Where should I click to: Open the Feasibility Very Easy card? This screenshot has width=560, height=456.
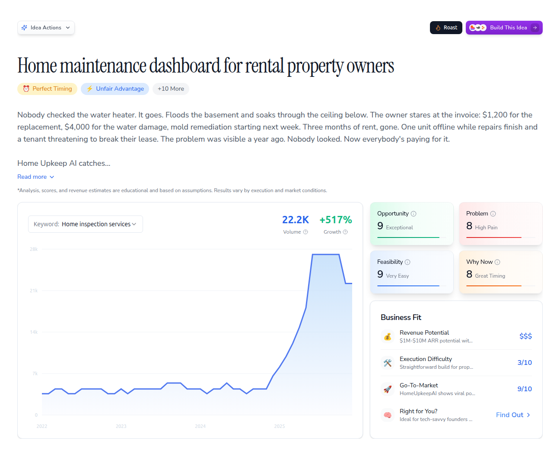click(412, 272)
